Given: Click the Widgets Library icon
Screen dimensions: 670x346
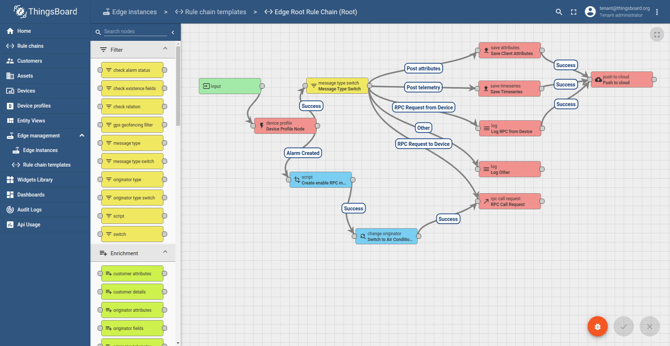Looking at the screenshot, I should tap(10, 180).
